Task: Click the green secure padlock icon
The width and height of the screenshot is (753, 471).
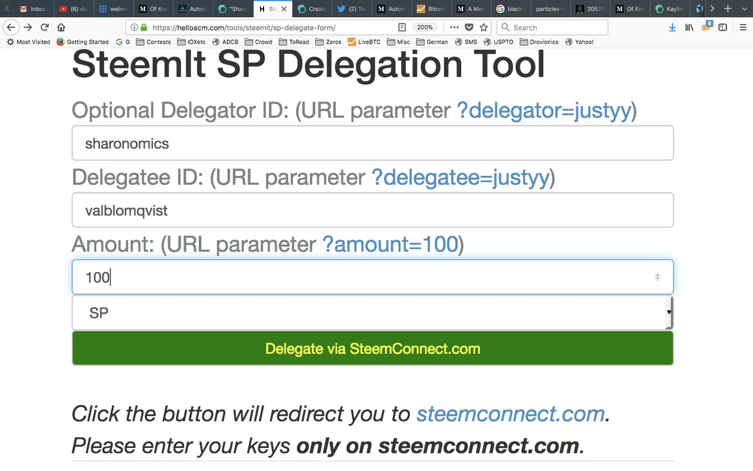Action: coord(144,27)
